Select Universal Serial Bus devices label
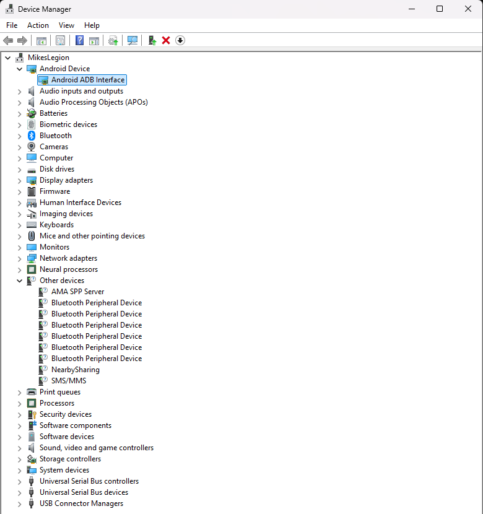 click(x=84, y=492)
